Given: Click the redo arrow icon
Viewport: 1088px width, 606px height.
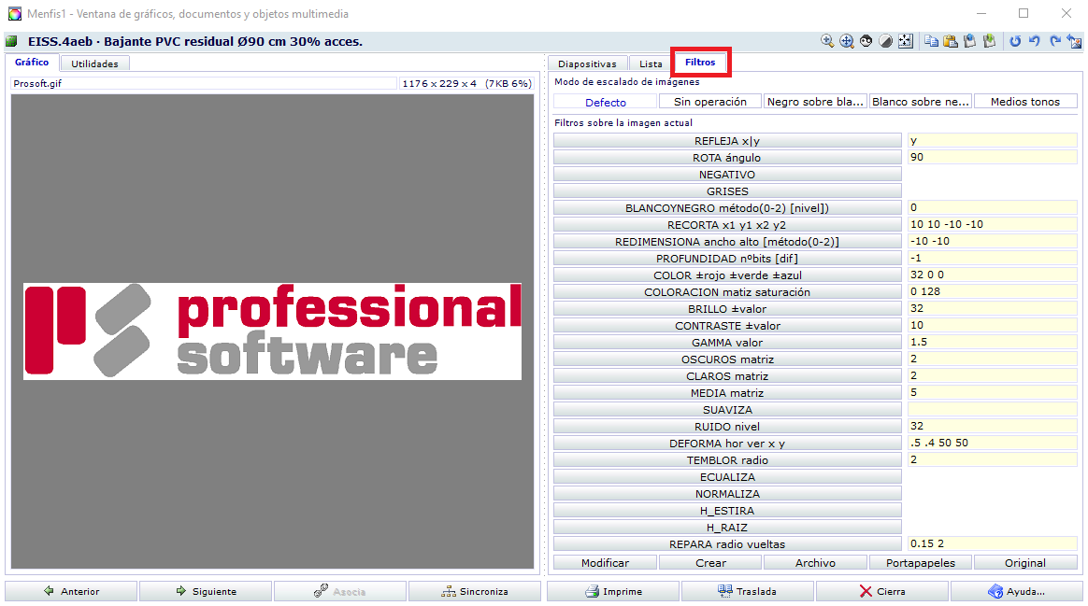Looking at the screenshot, I should [x=1054, y=42].
